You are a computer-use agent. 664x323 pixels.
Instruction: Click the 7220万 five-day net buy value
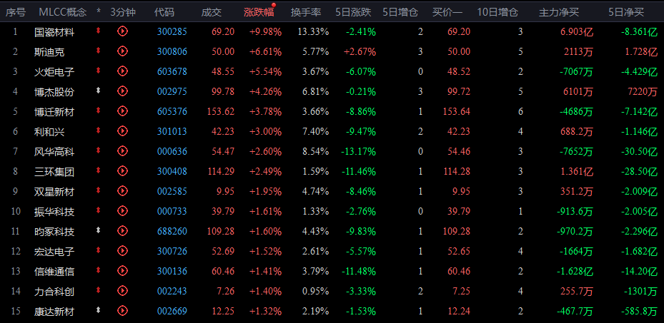click(x=643, y=92)
